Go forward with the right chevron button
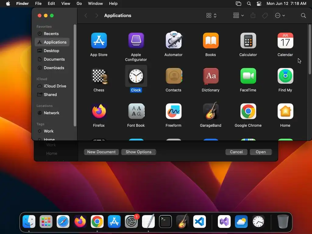Viewport: 312px width, 234px height. pyautogui.click(x=97, y=16)
